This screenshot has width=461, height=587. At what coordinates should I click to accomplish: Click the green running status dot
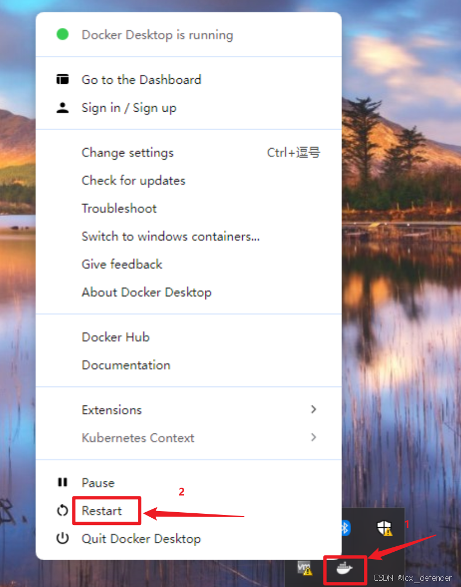tap(63, 35)
